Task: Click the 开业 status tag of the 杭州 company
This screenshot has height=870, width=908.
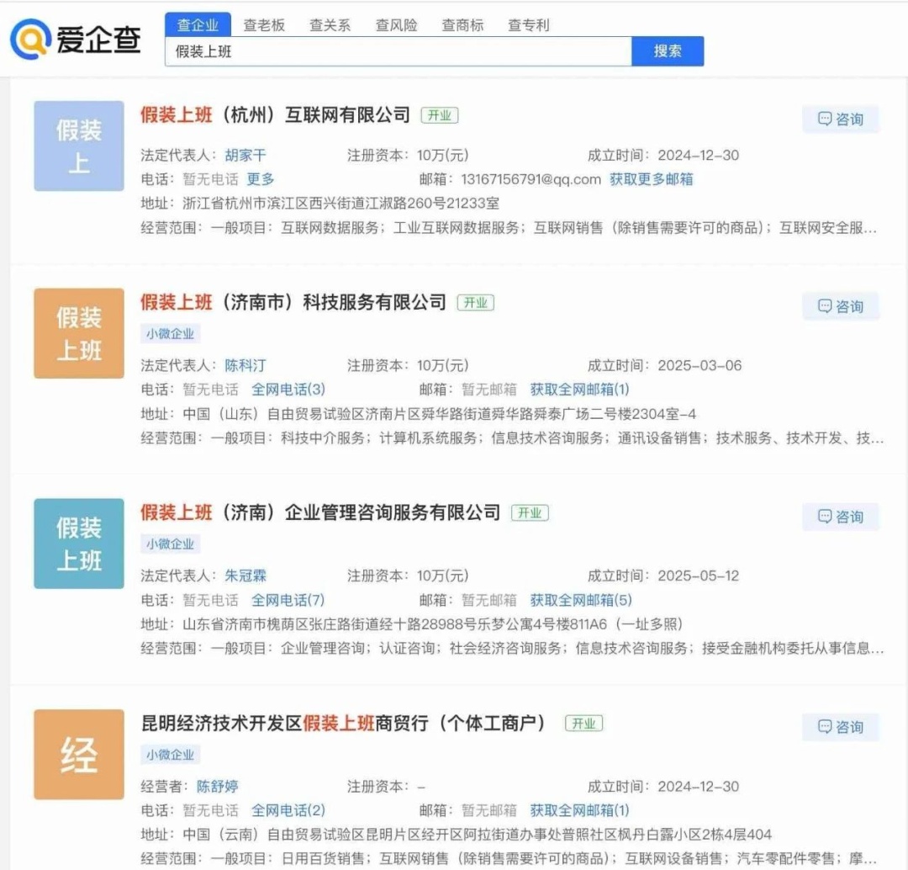Action: click(x=440, y=115)
